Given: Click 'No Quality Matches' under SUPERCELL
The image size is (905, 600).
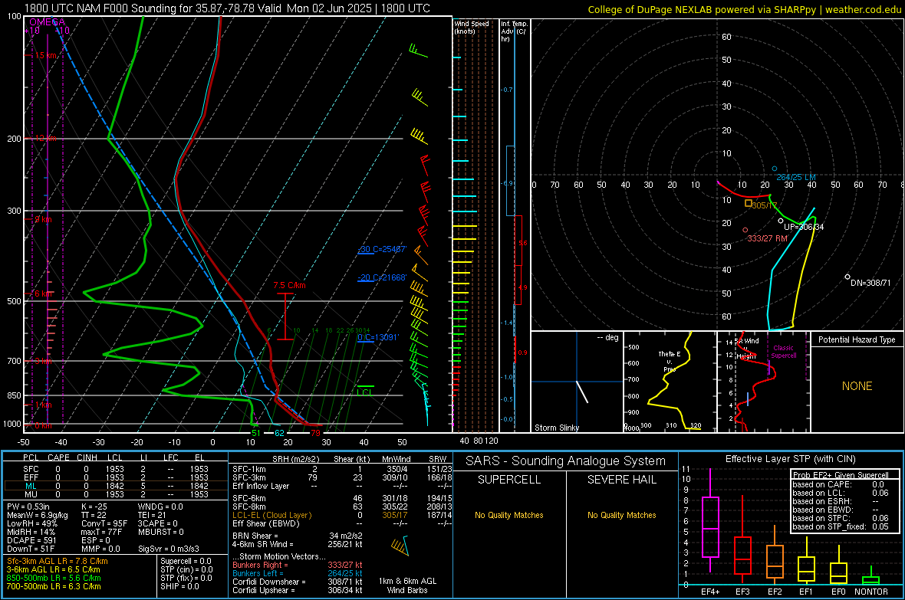Looking at the screenshot, I should tap(509, 515).
